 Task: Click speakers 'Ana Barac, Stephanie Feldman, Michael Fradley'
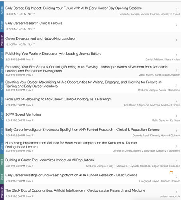[152, 105]
